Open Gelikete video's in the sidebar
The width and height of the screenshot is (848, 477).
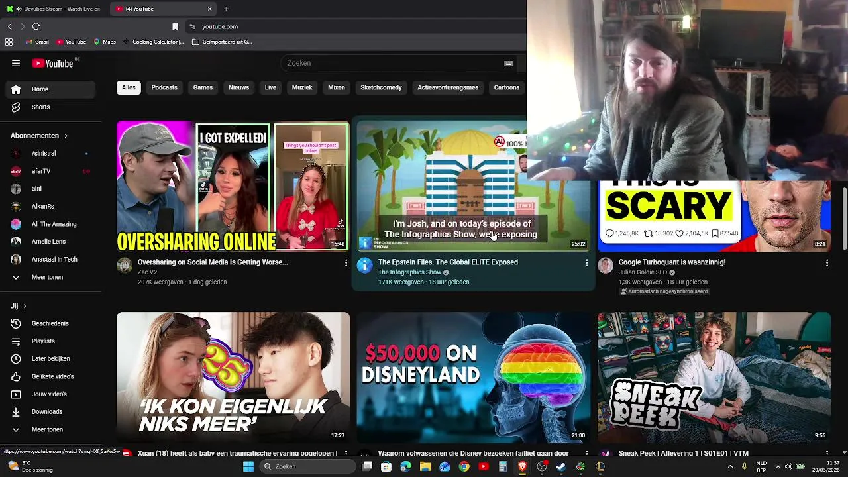[x=50, y=376]
